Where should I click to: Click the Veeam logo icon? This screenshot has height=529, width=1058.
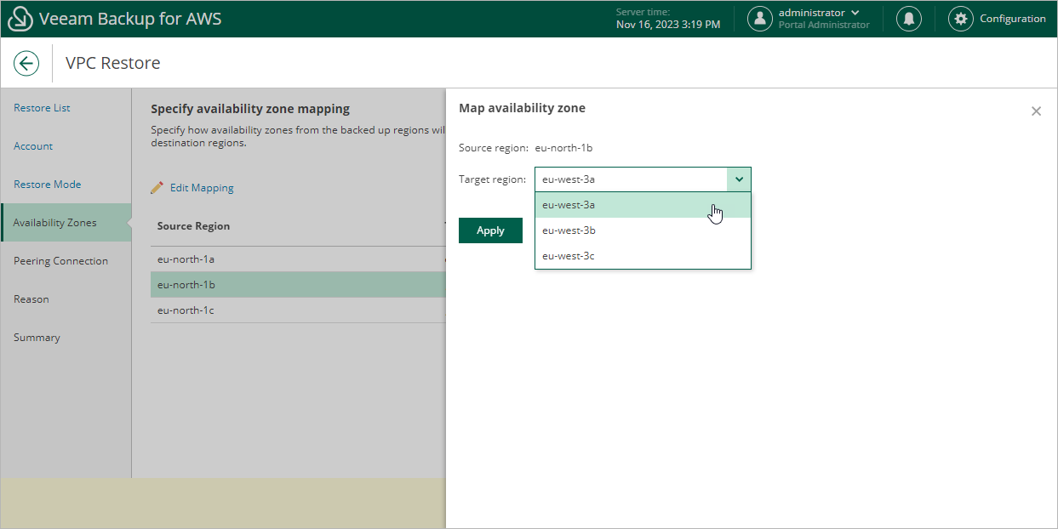20,19
